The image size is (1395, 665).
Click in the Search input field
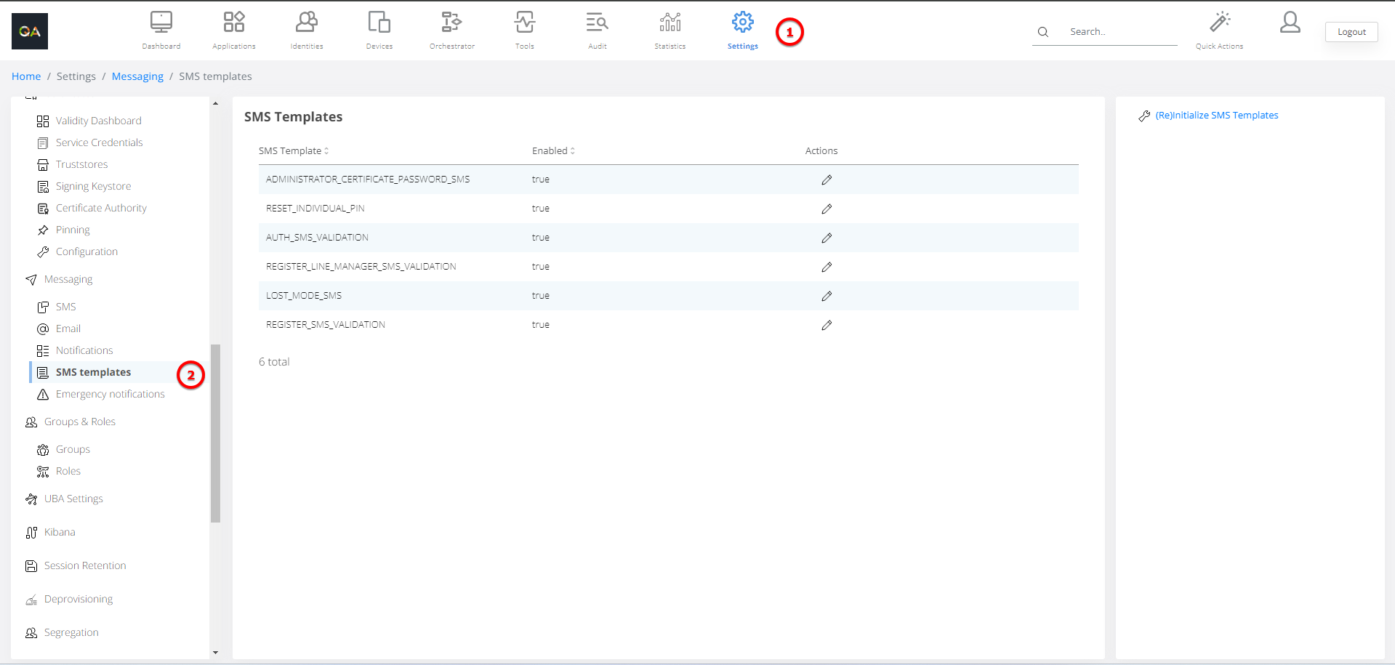[1119, 32]
